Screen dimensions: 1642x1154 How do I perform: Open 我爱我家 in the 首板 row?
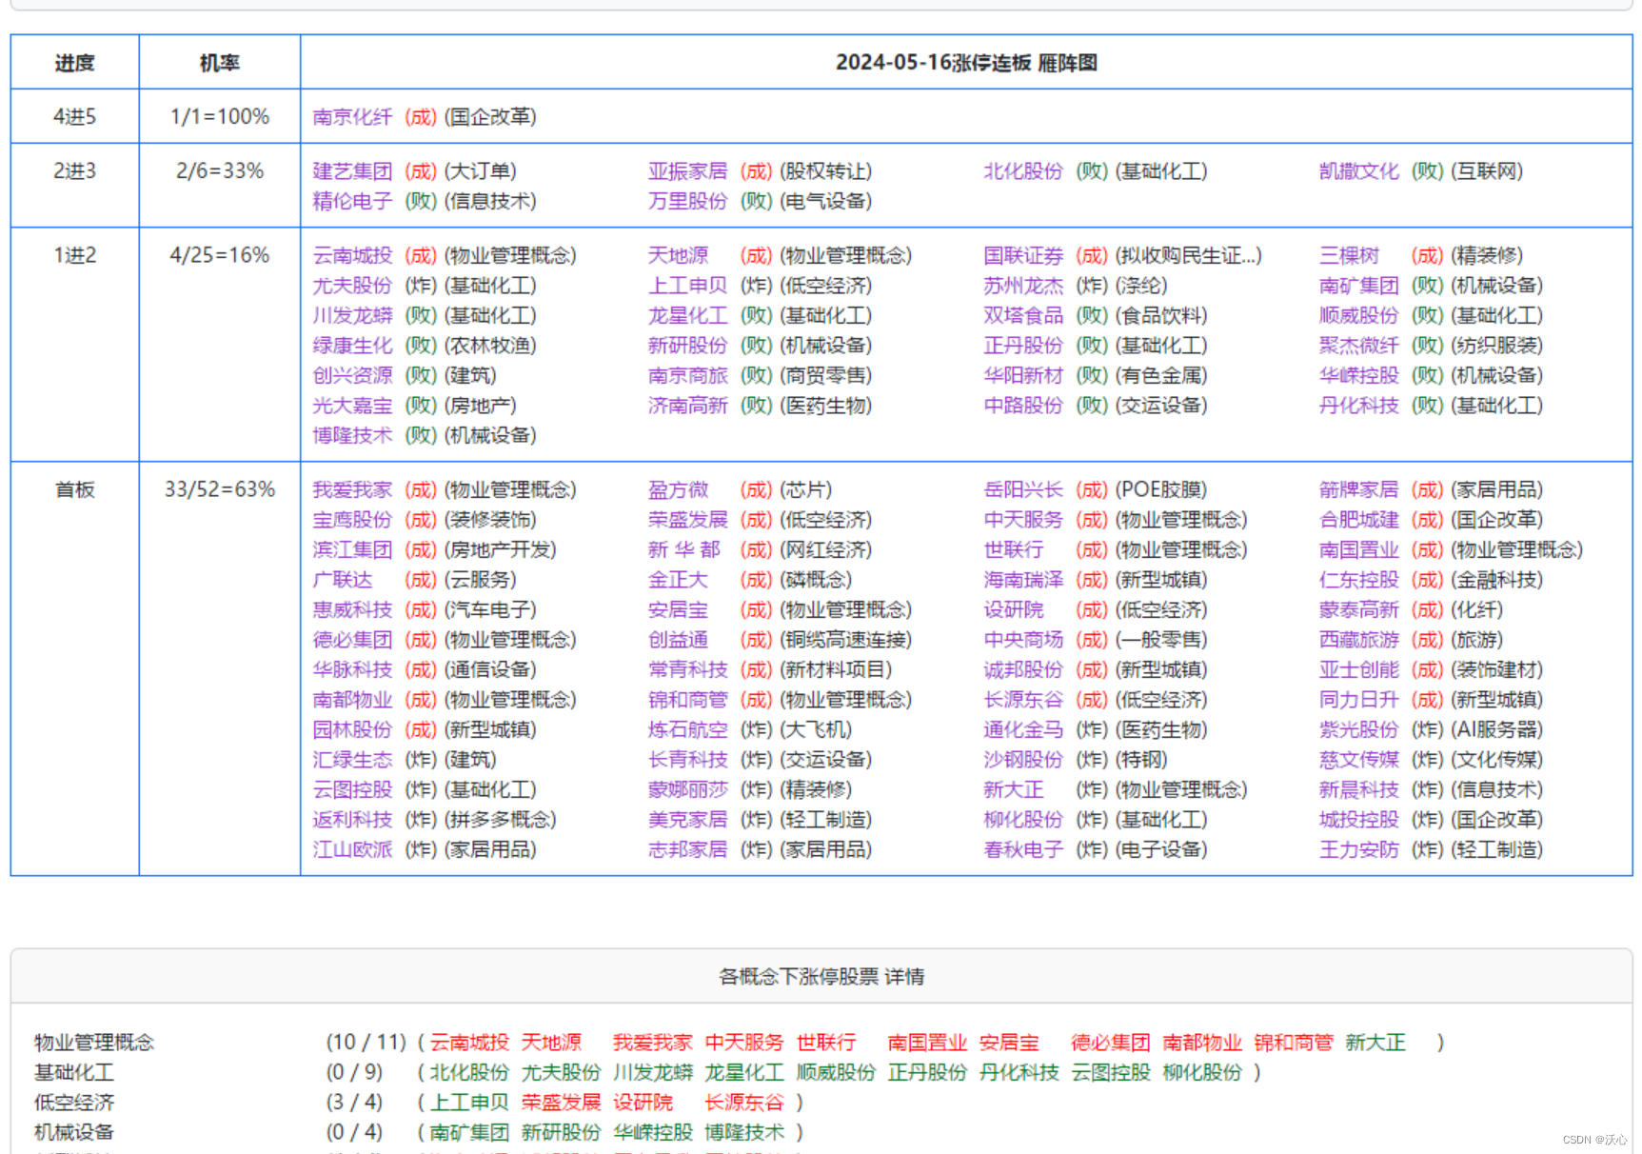352,489
